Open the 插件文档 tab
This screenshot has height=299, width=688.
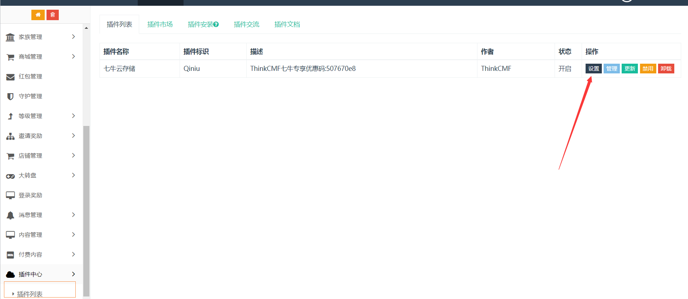point(287,24)
